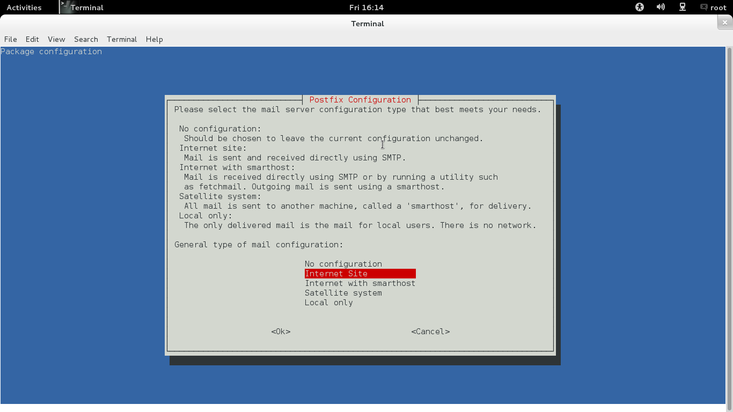Click the 'No configuration:' description heading

point(220,129)
